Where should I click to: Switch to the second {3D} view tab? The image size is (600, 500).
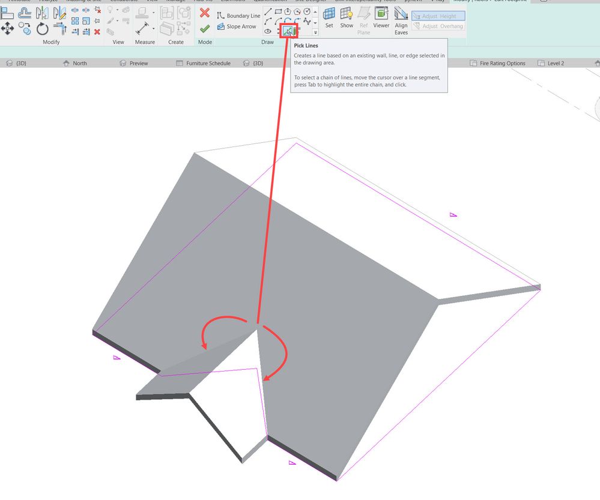click(253, 63)
